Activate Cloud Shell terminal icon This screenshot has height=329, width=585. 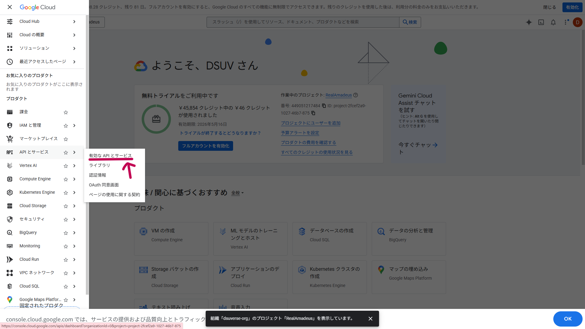[541, 22]
